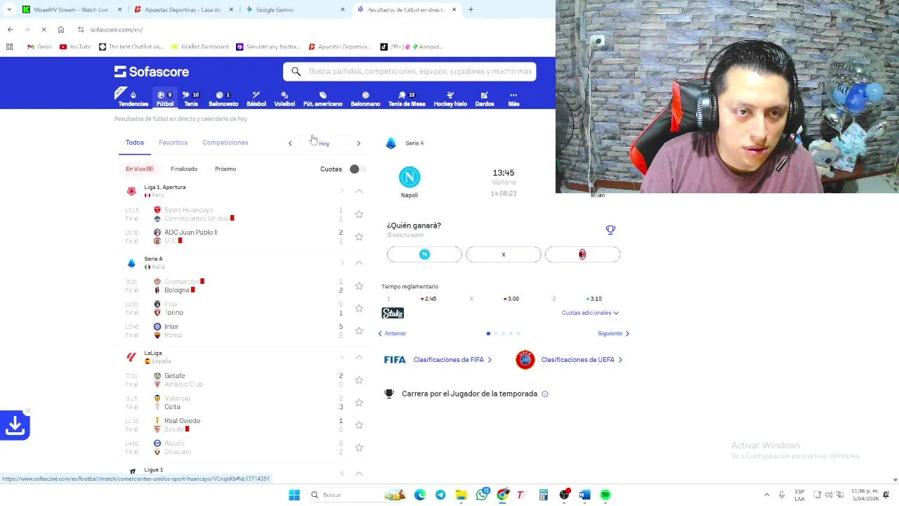This screenshot has height=506, width=899.
Task: Open the Tenis sport section
Action: point(191,99)
